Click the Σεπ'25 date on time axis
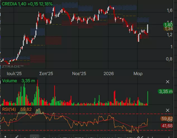The image size is (177, 138). [x=46, y=74]
